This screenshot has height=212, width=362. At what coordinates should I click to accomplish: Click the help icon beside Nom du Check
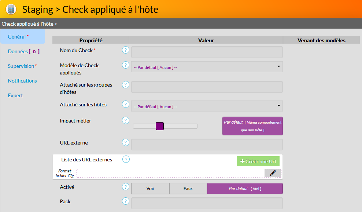[x=126, y=50]
